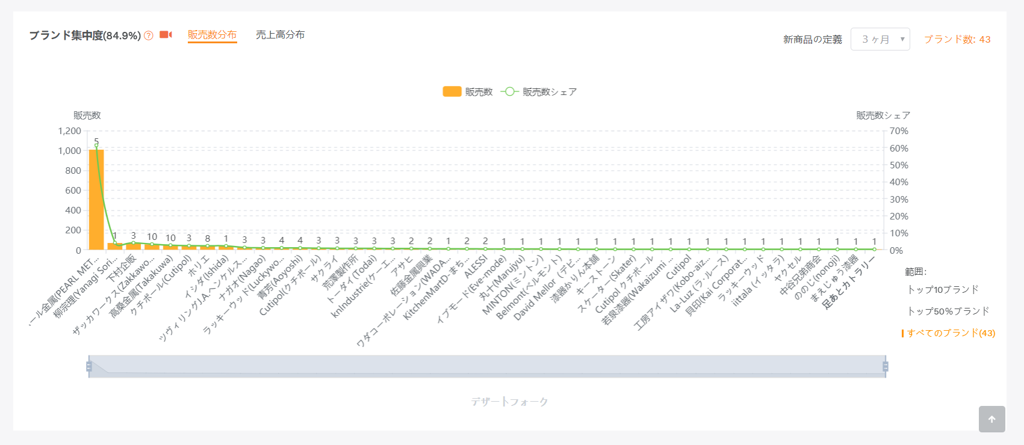
Task: Click the help icon beside ブランド集中度
Action: tap(149, 35)
